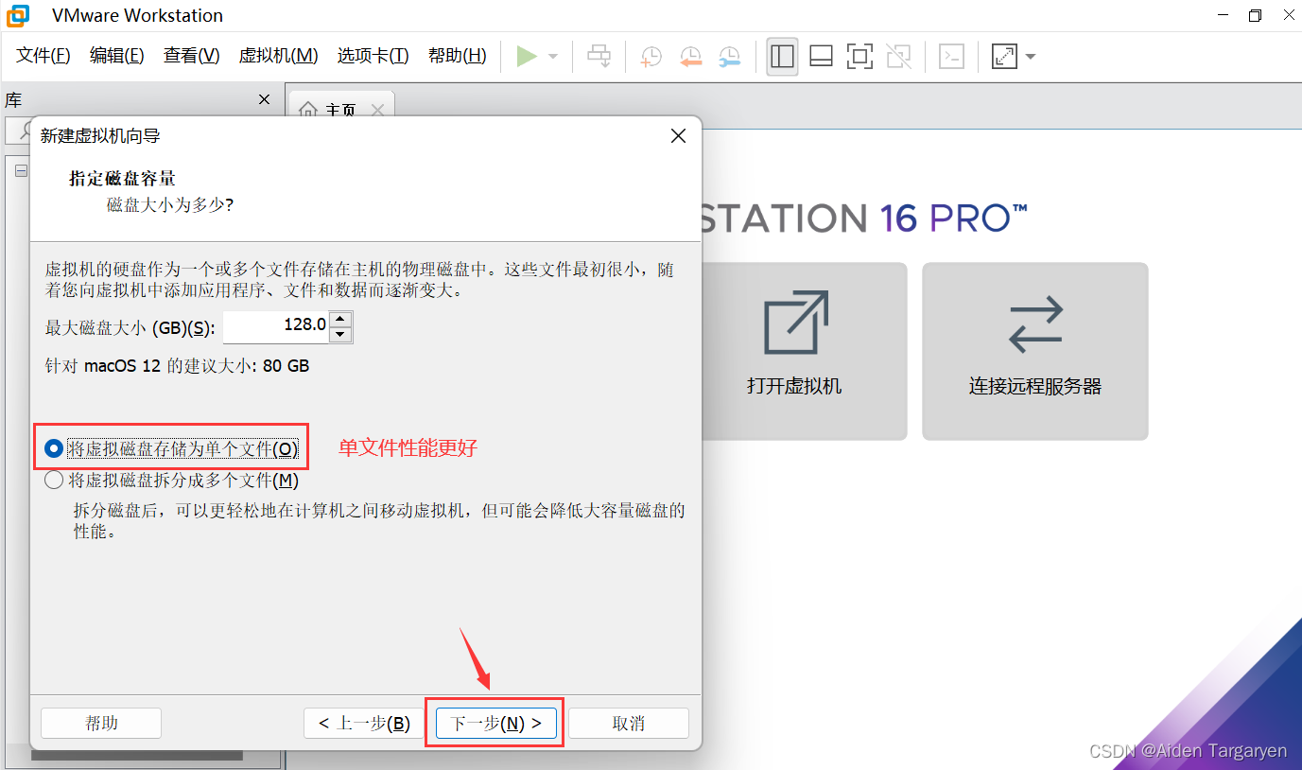The image size is (1302, 770).
Task: Collapse the library tree minus expander
Action: coord(22,171)
